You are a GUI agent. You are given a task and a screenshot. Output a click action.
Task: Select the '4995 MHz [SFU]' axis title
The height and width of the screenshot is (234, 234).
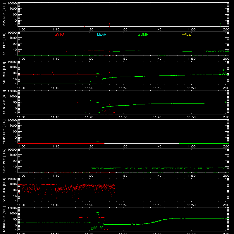(4, 161)
